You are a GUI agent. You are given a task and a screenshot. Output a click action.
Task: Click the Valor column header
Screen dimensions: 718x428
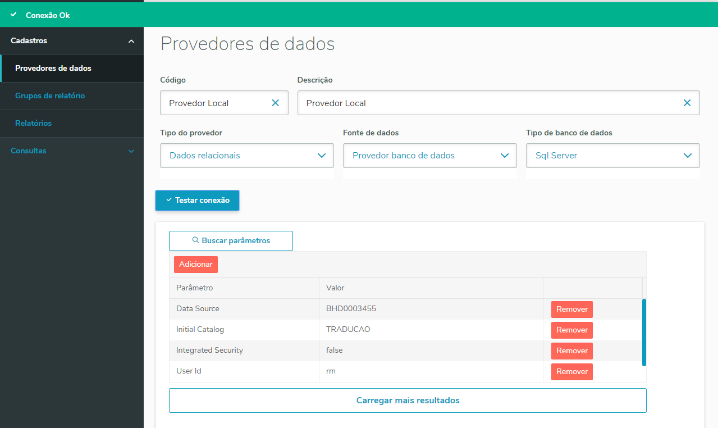point(431,288)
